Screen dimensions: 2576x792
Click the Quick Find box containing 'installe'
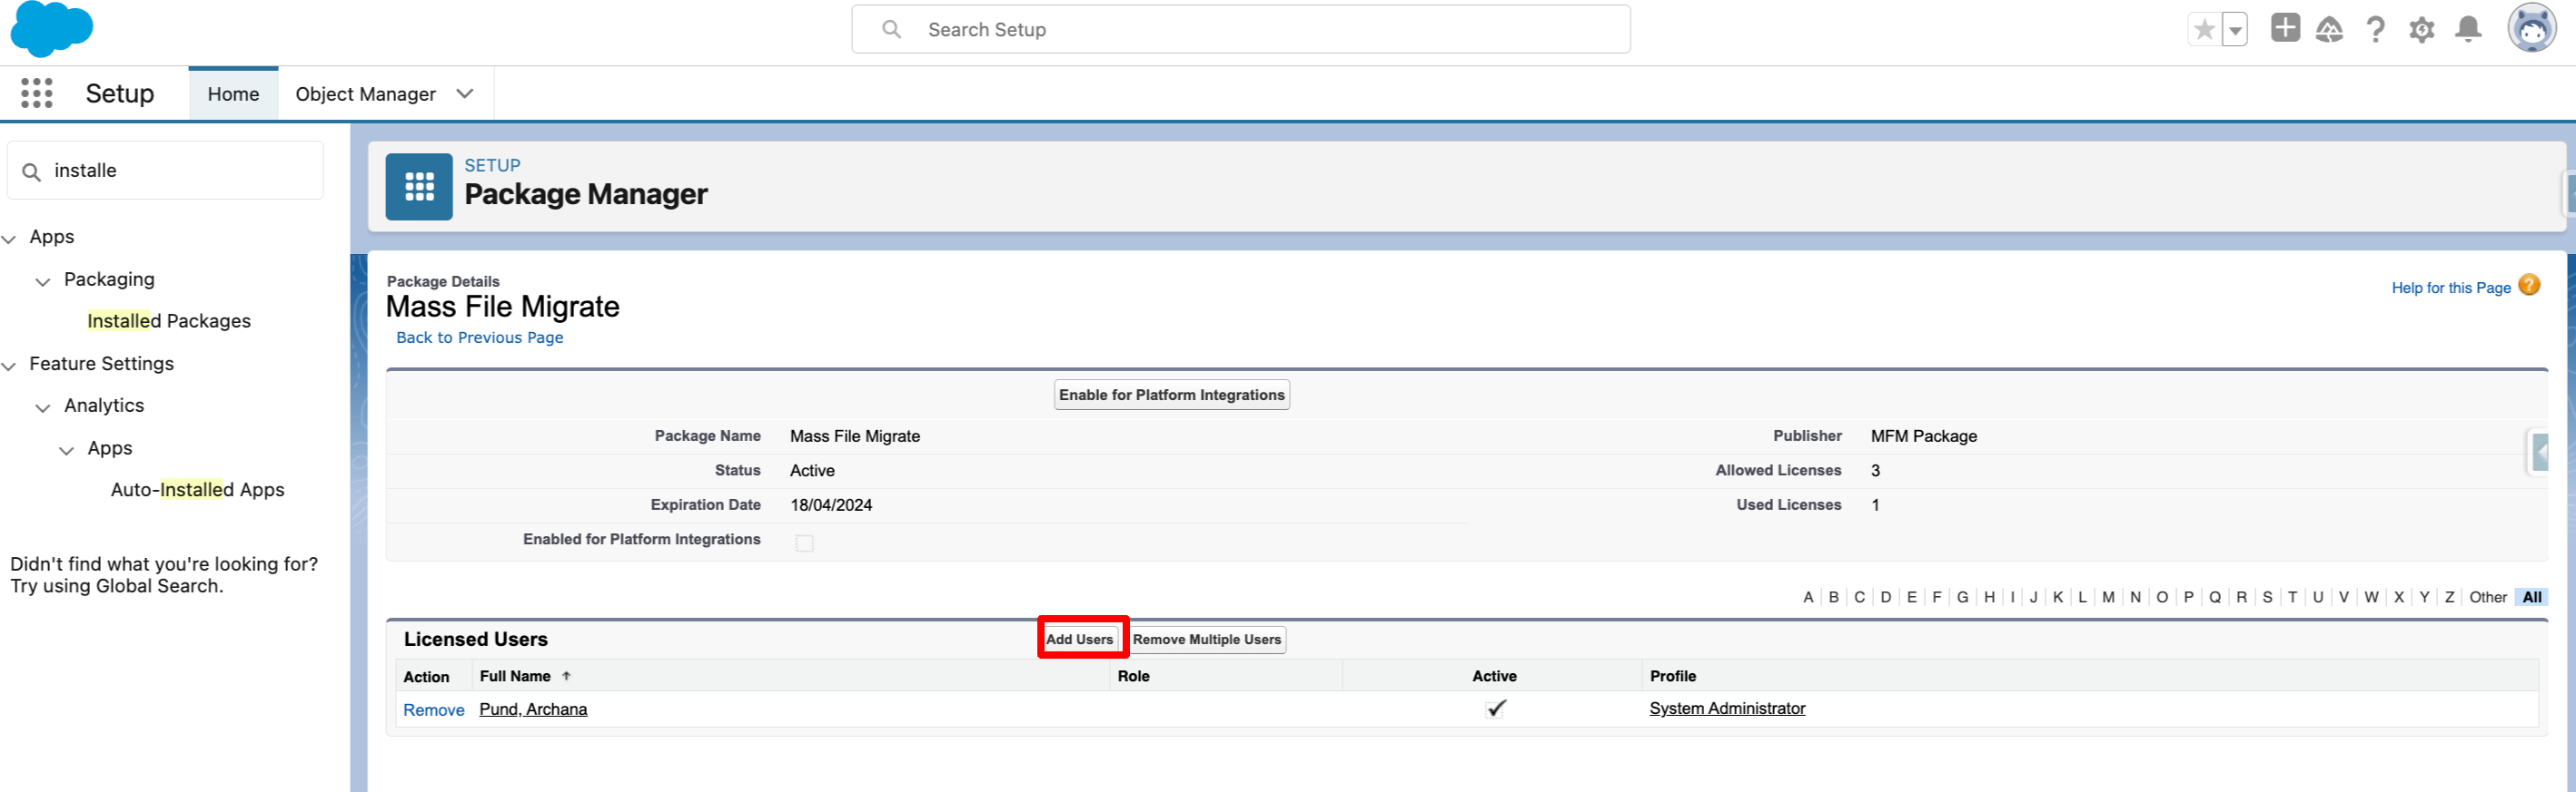(x=165, y=171)
